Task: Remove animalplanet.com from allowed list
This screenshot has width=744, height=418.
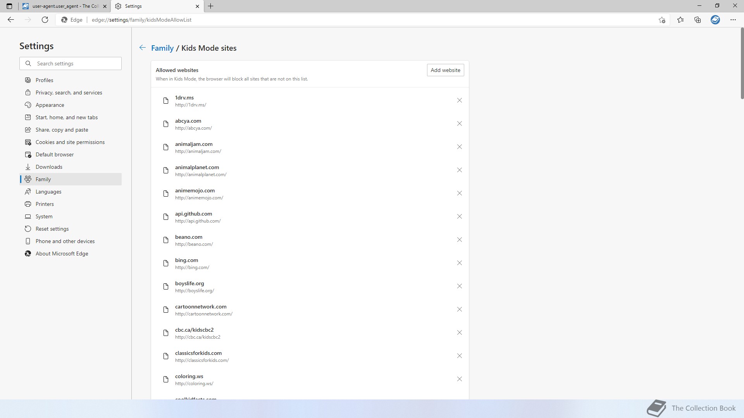Action: (x=459, y=170)
